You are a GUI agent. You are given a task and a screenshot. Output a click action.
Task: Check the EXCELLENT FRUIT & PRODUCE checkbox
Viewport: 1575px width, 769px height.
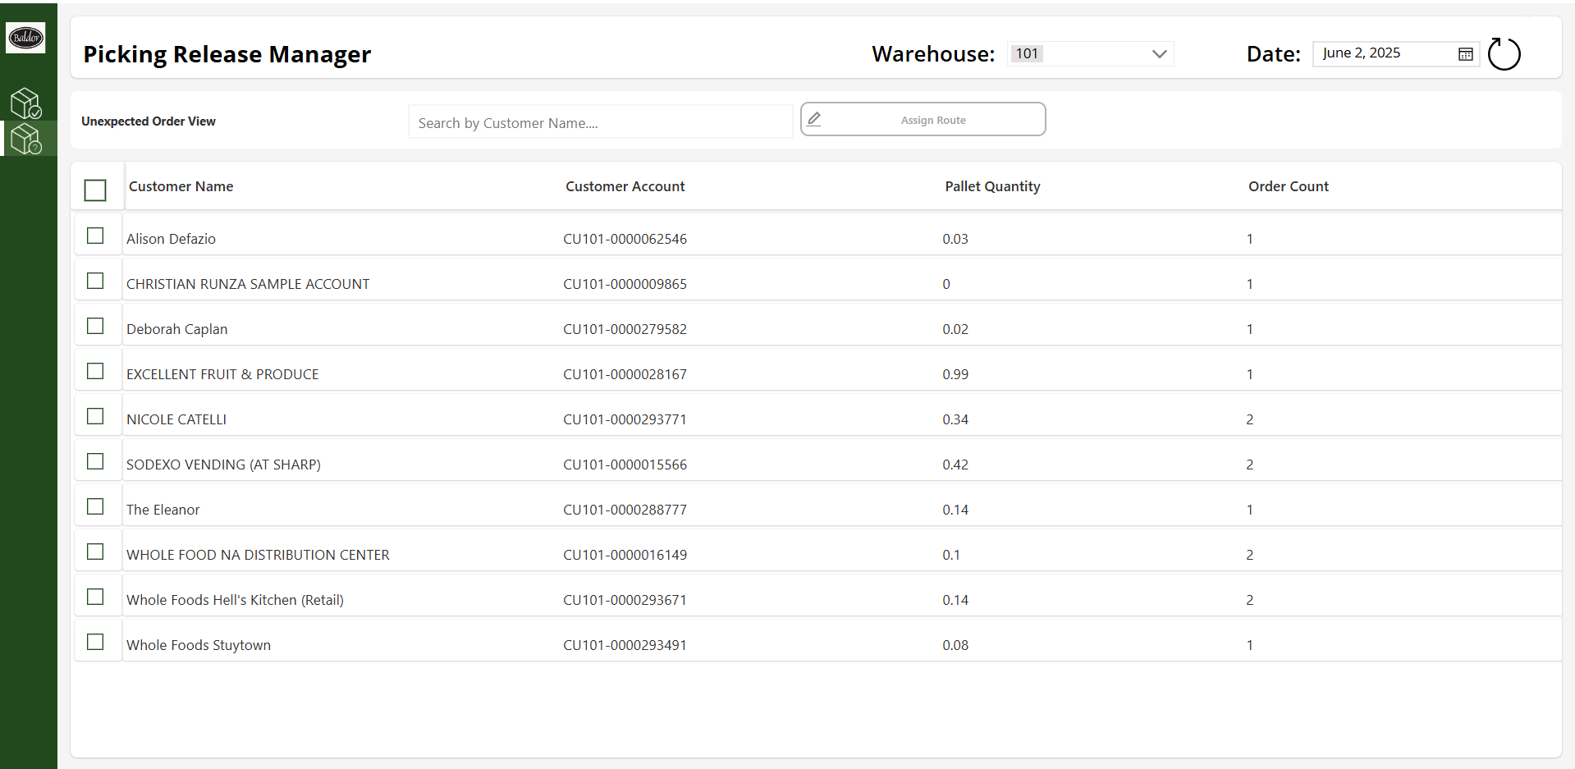(x=95, y=371)
